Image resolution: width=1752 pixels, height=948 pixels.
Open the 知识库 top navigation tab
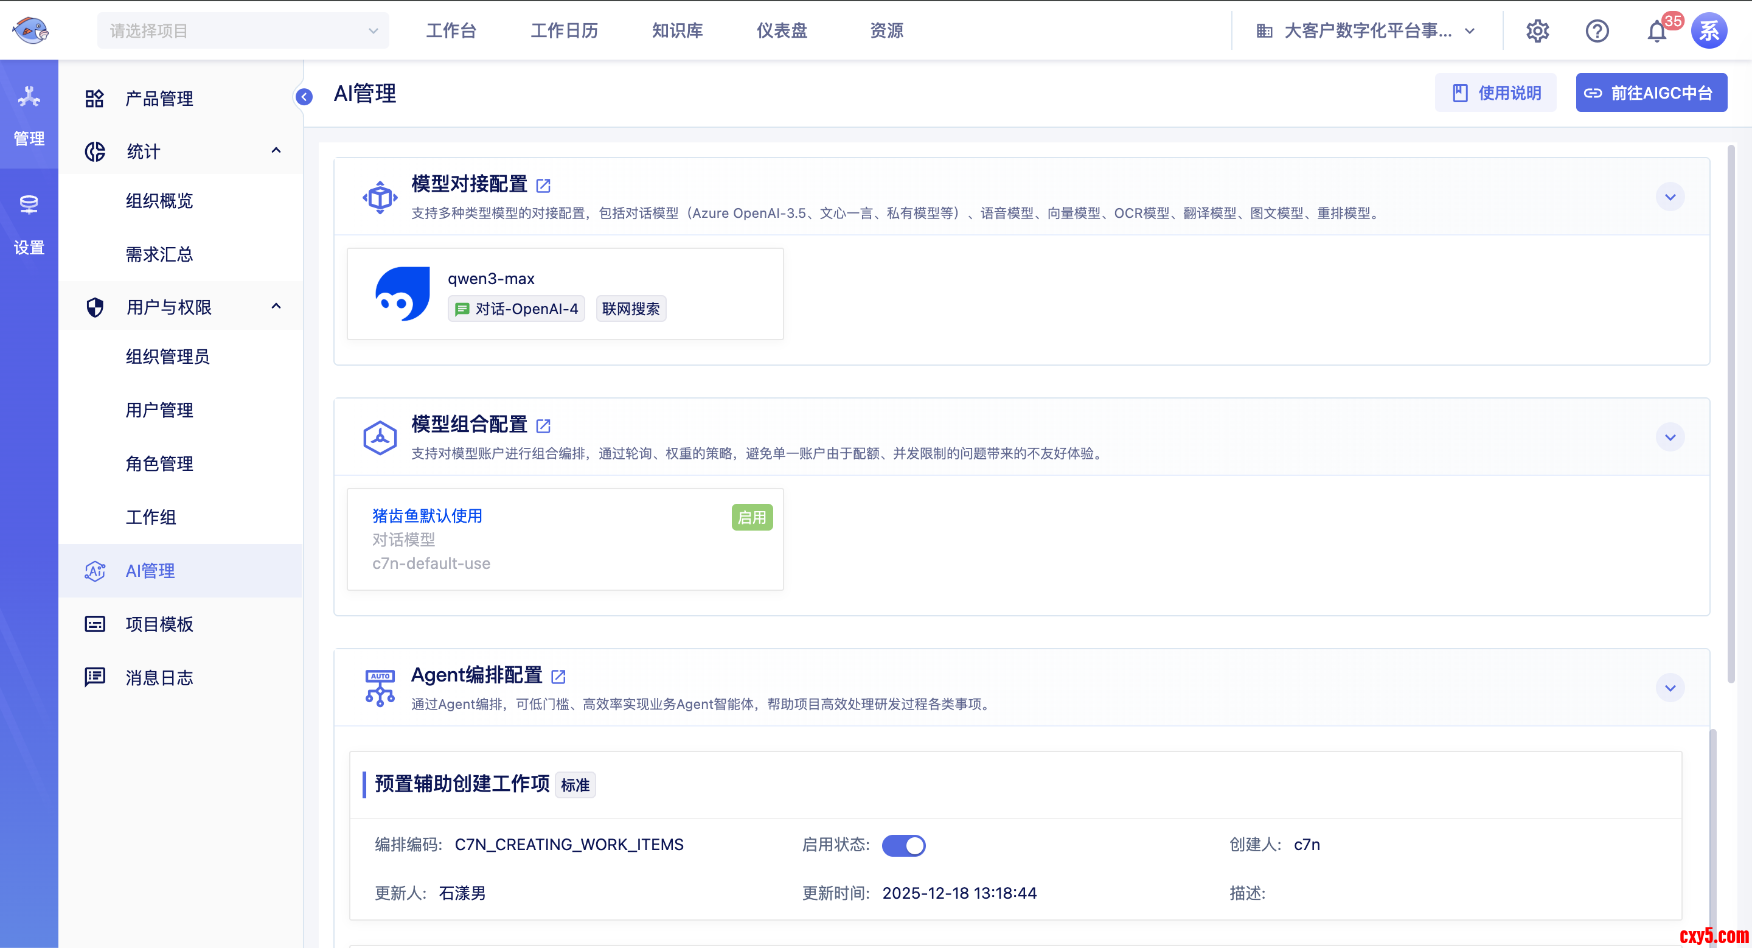click(676, 30)
